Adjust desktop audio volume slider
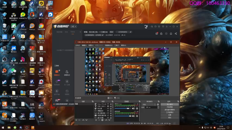 click(x=123, y=116)
